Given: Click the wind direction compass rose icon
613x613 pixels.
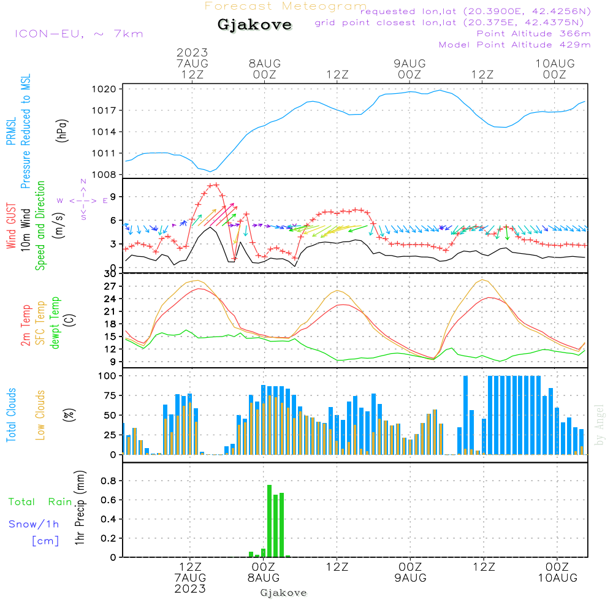Looking at the screenshot, I should [x=83, y=200].
